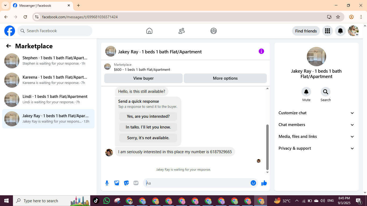Expand Chat members section

[x=316, y=125]
